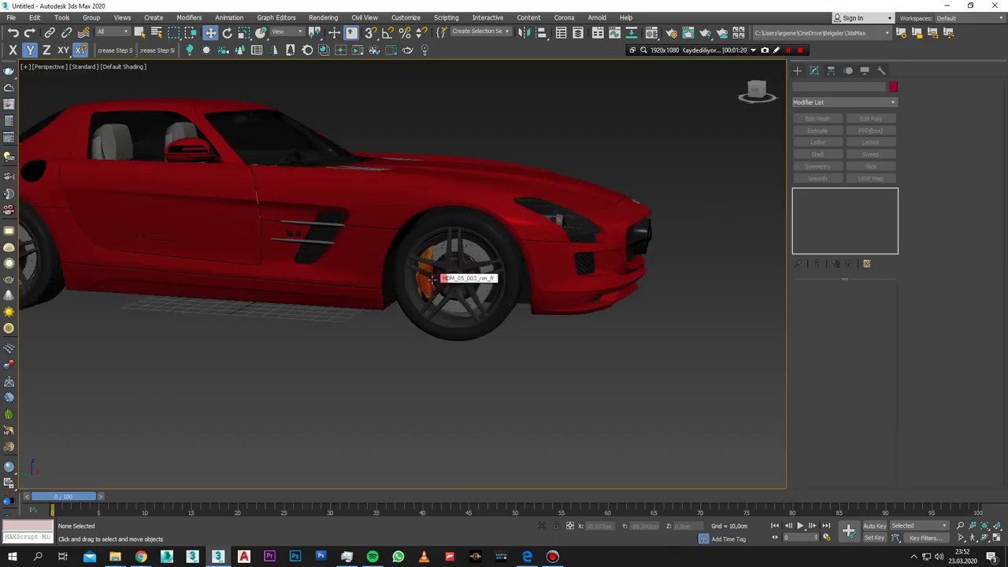The image size is (1008, 567).
Task: Expand the Modifier List dropdown
Action: click(844, 102)
